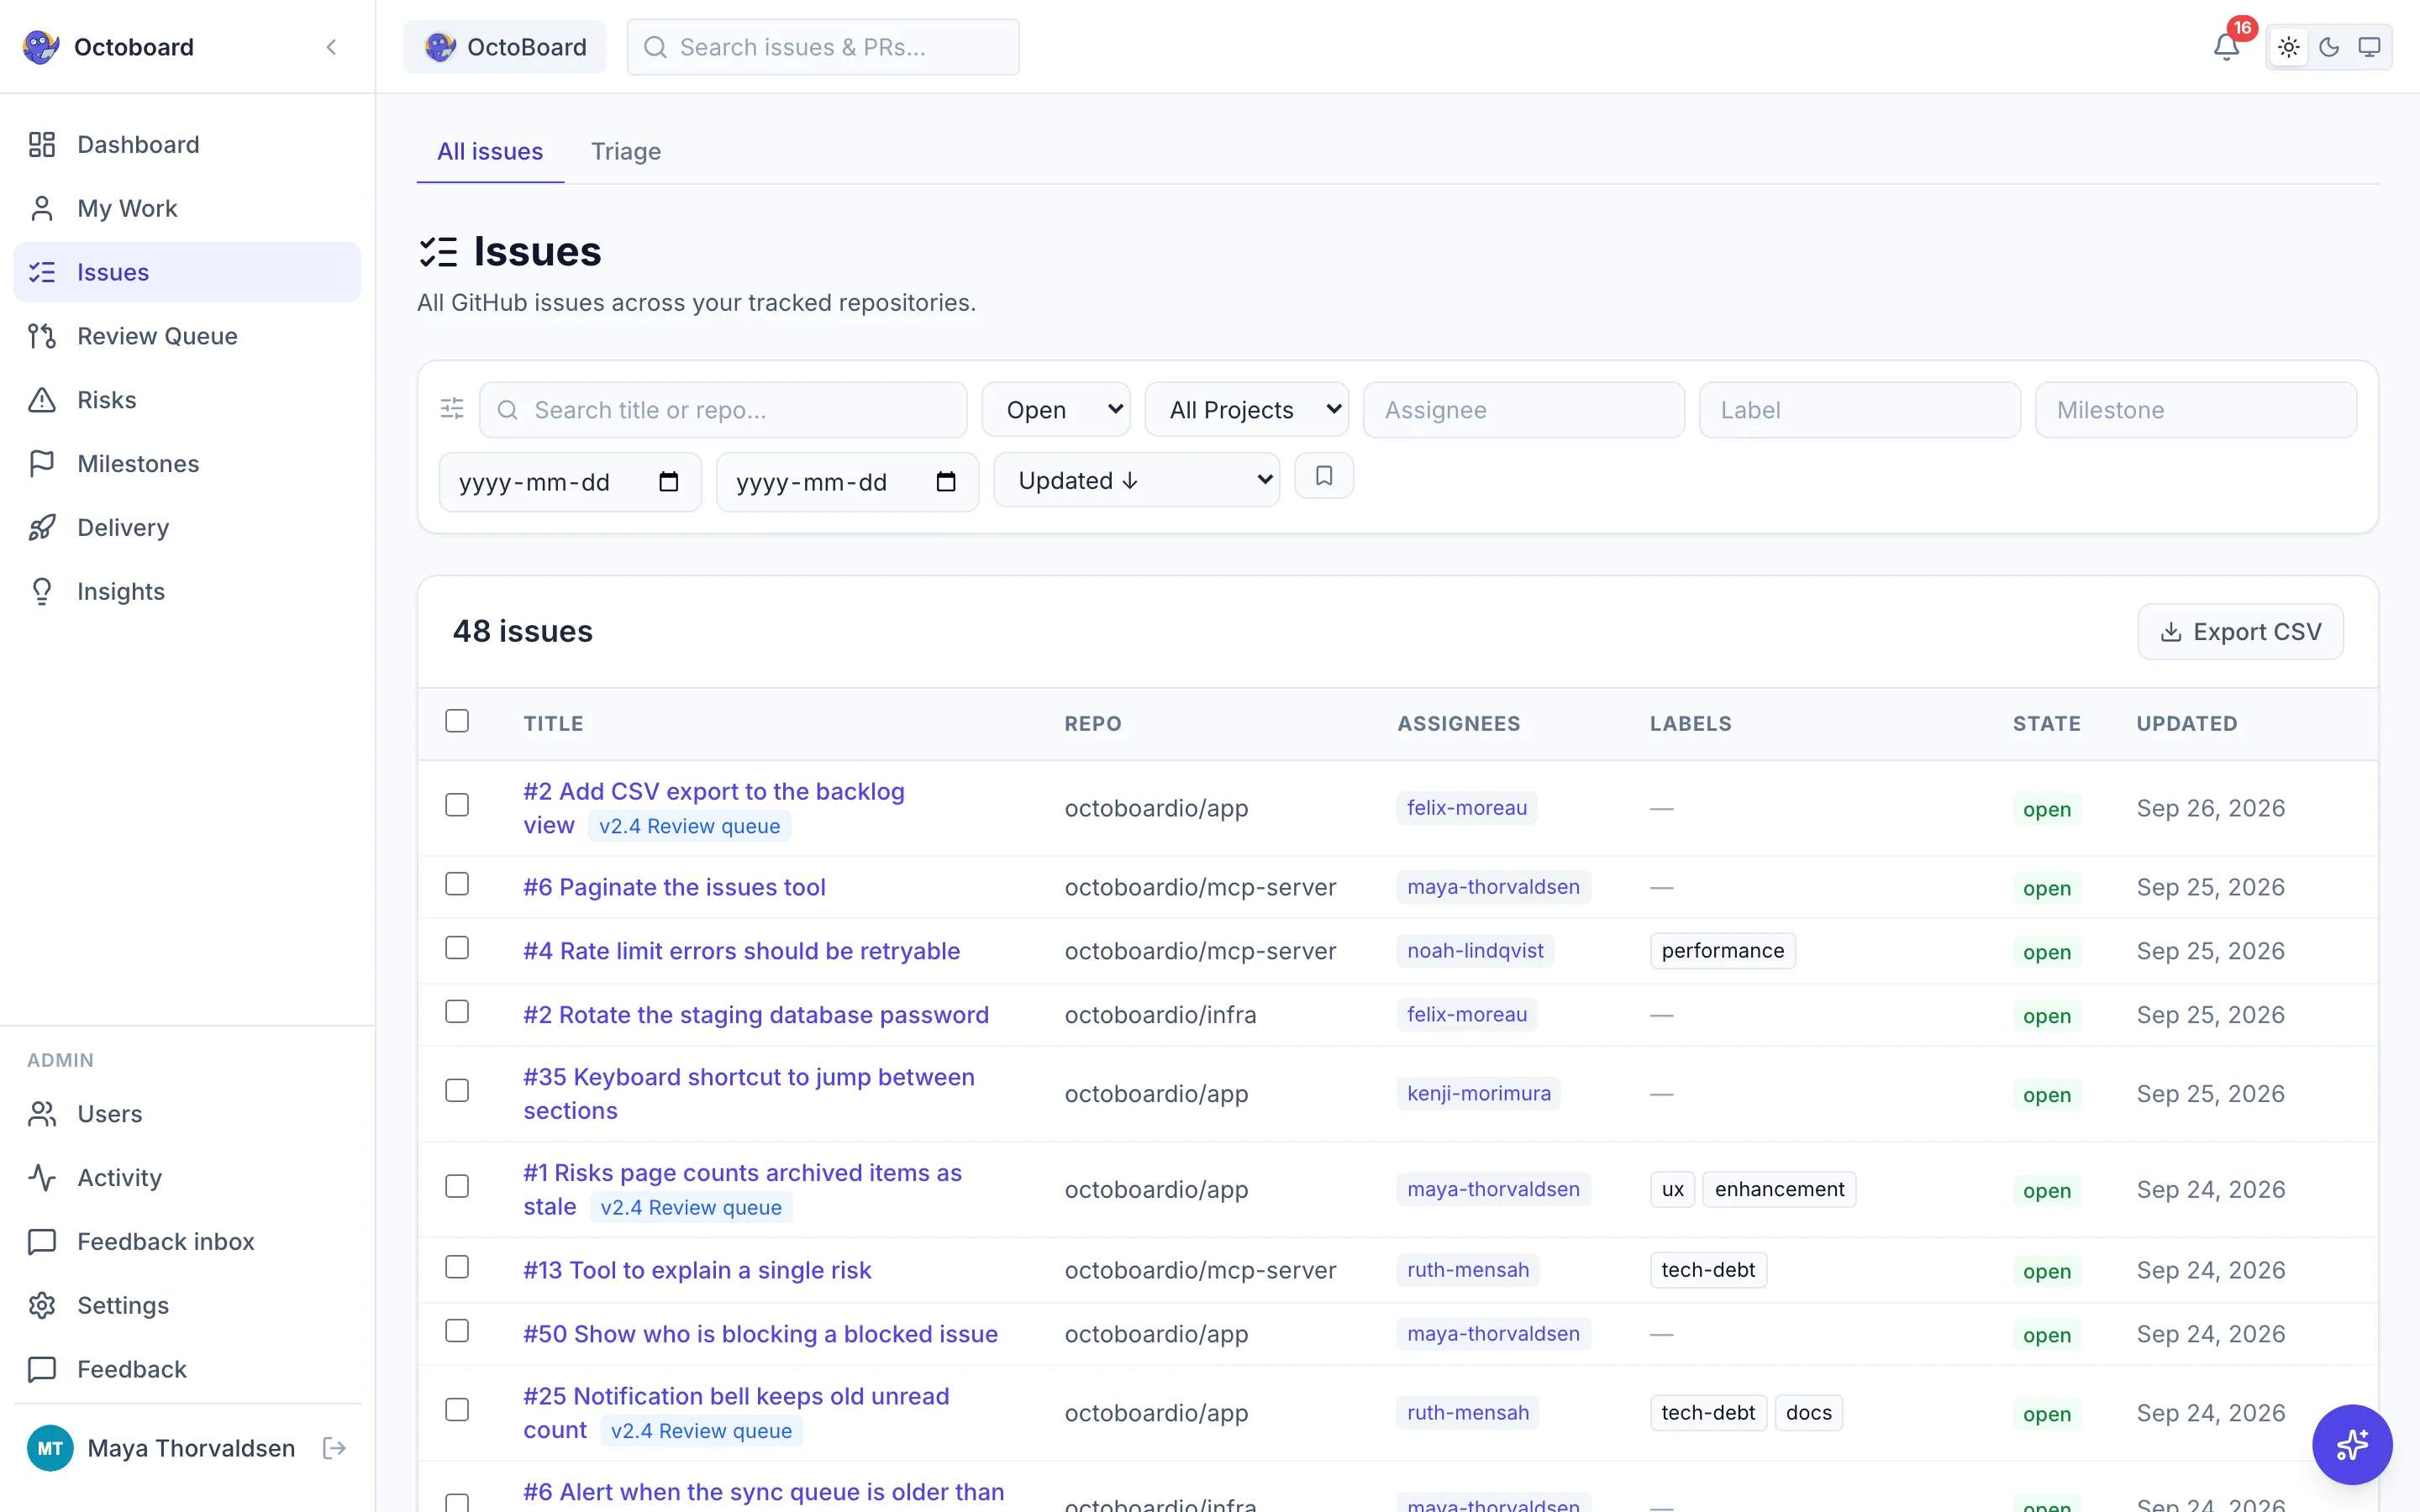Viewport: 2420px width, 1512px height.
Task: Check the Paginate the issues tool row
Action: (457, 884)
